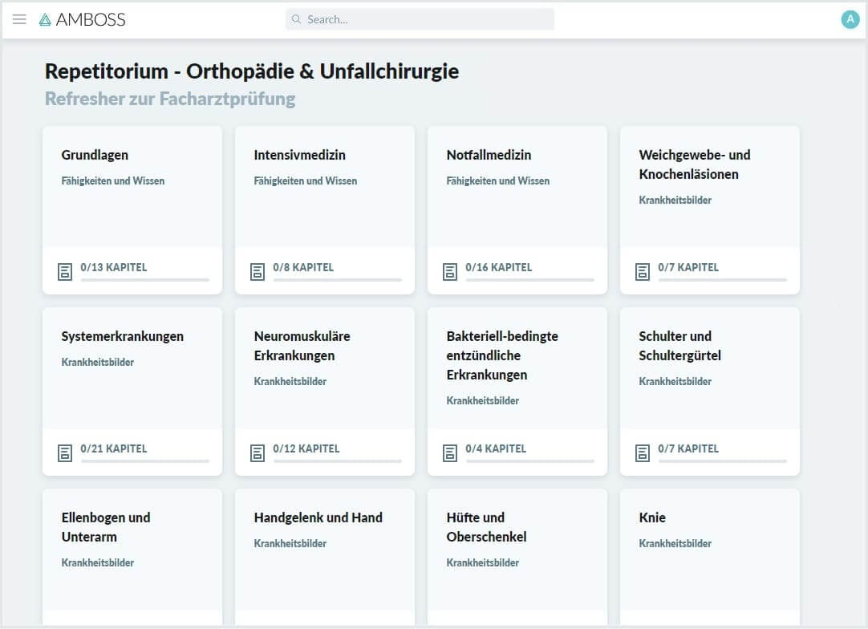Click Krankheitsbilder under Hüfte und Oberschenkel

click(x=483, y=563)
